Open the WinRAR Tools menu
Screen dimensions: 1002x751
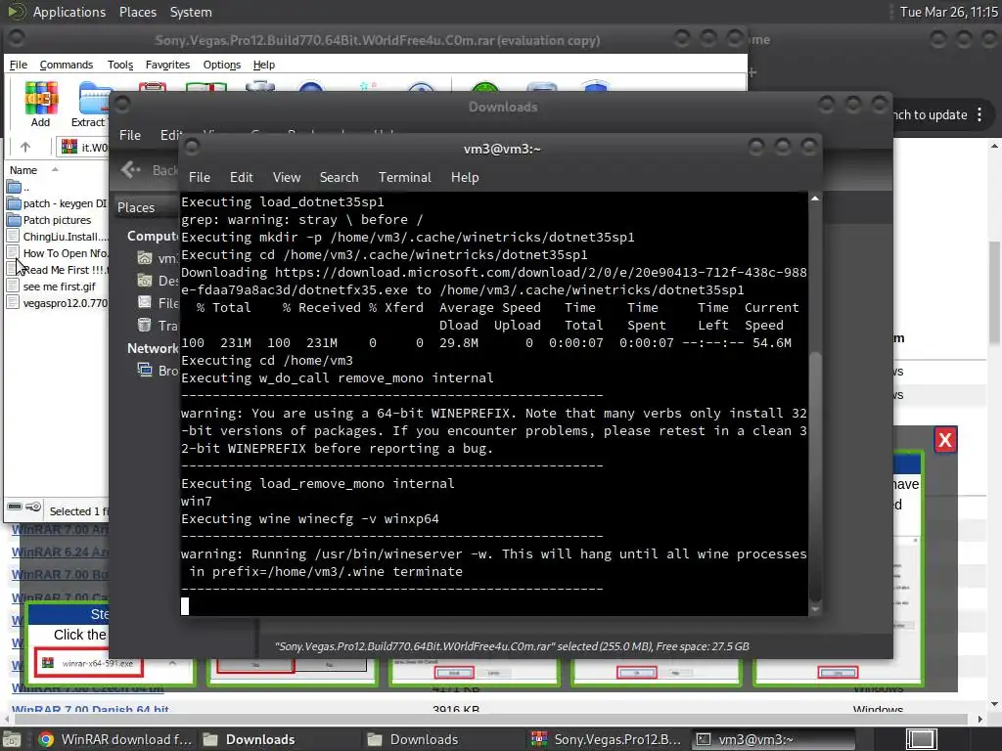click(x=120, y=65)
